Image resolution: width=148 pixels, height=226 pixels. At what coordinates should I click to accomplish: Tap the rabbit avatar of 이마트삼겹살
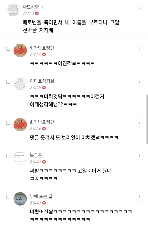tap(20, 84)
